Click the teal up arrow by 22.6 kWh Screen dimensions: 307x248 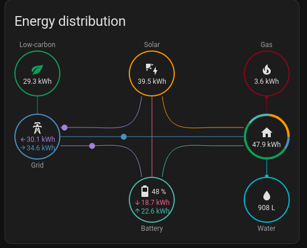[x=137, y=211]
